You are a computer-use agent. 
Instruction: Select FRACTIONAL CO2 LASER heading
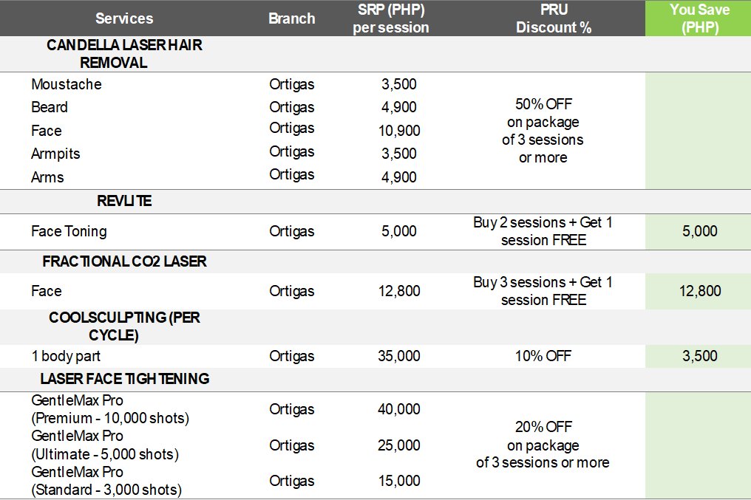pos(124,261)
